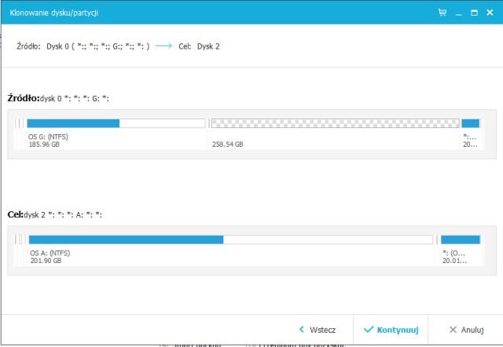
Task: Go back with the Wstecz button
Action: point(318,331)
